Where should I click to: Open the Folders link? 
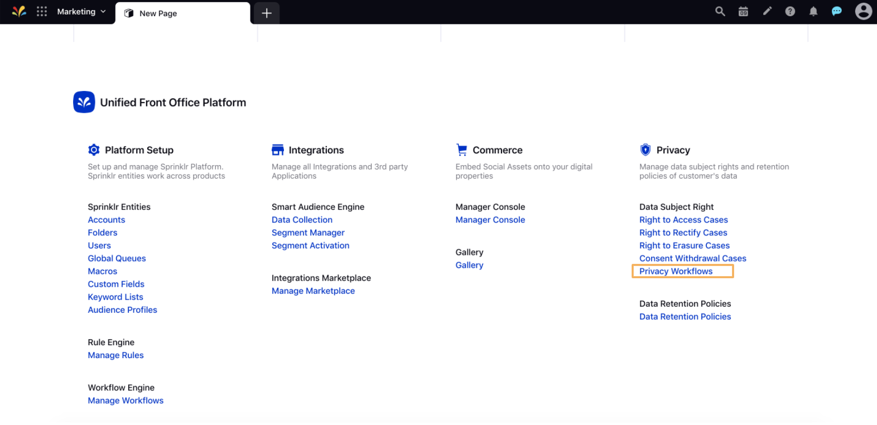(103, 233)
